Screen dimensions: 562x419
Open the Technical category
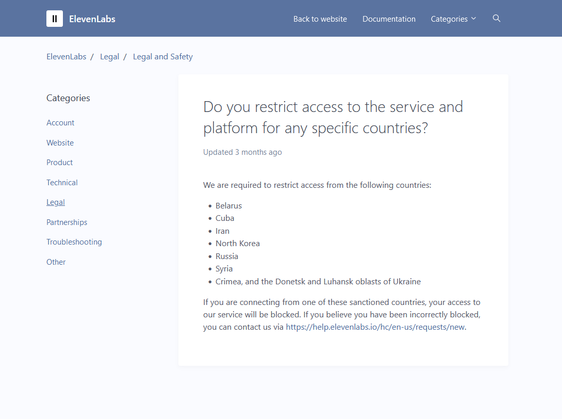[62, 183]
